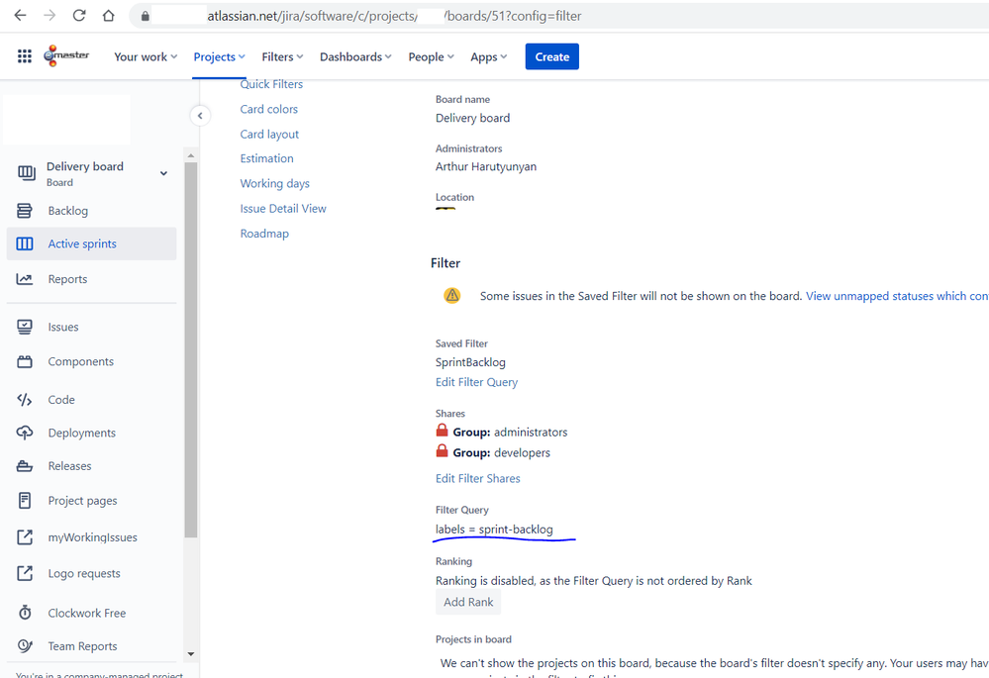Open the Apps dropdown menu
The image size is (989, 678).
(489, 56)
